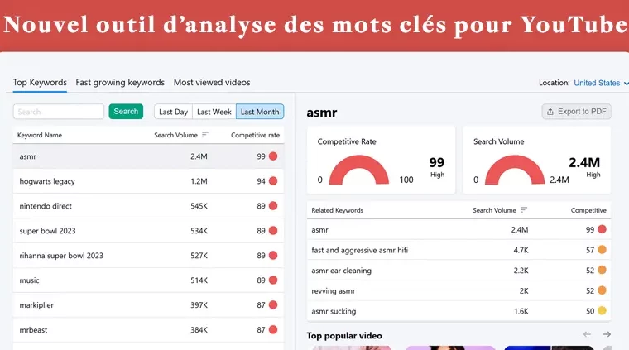Switch to Fast growing keywords tab
Screen dimensions: 629x350
pos(120,83)
